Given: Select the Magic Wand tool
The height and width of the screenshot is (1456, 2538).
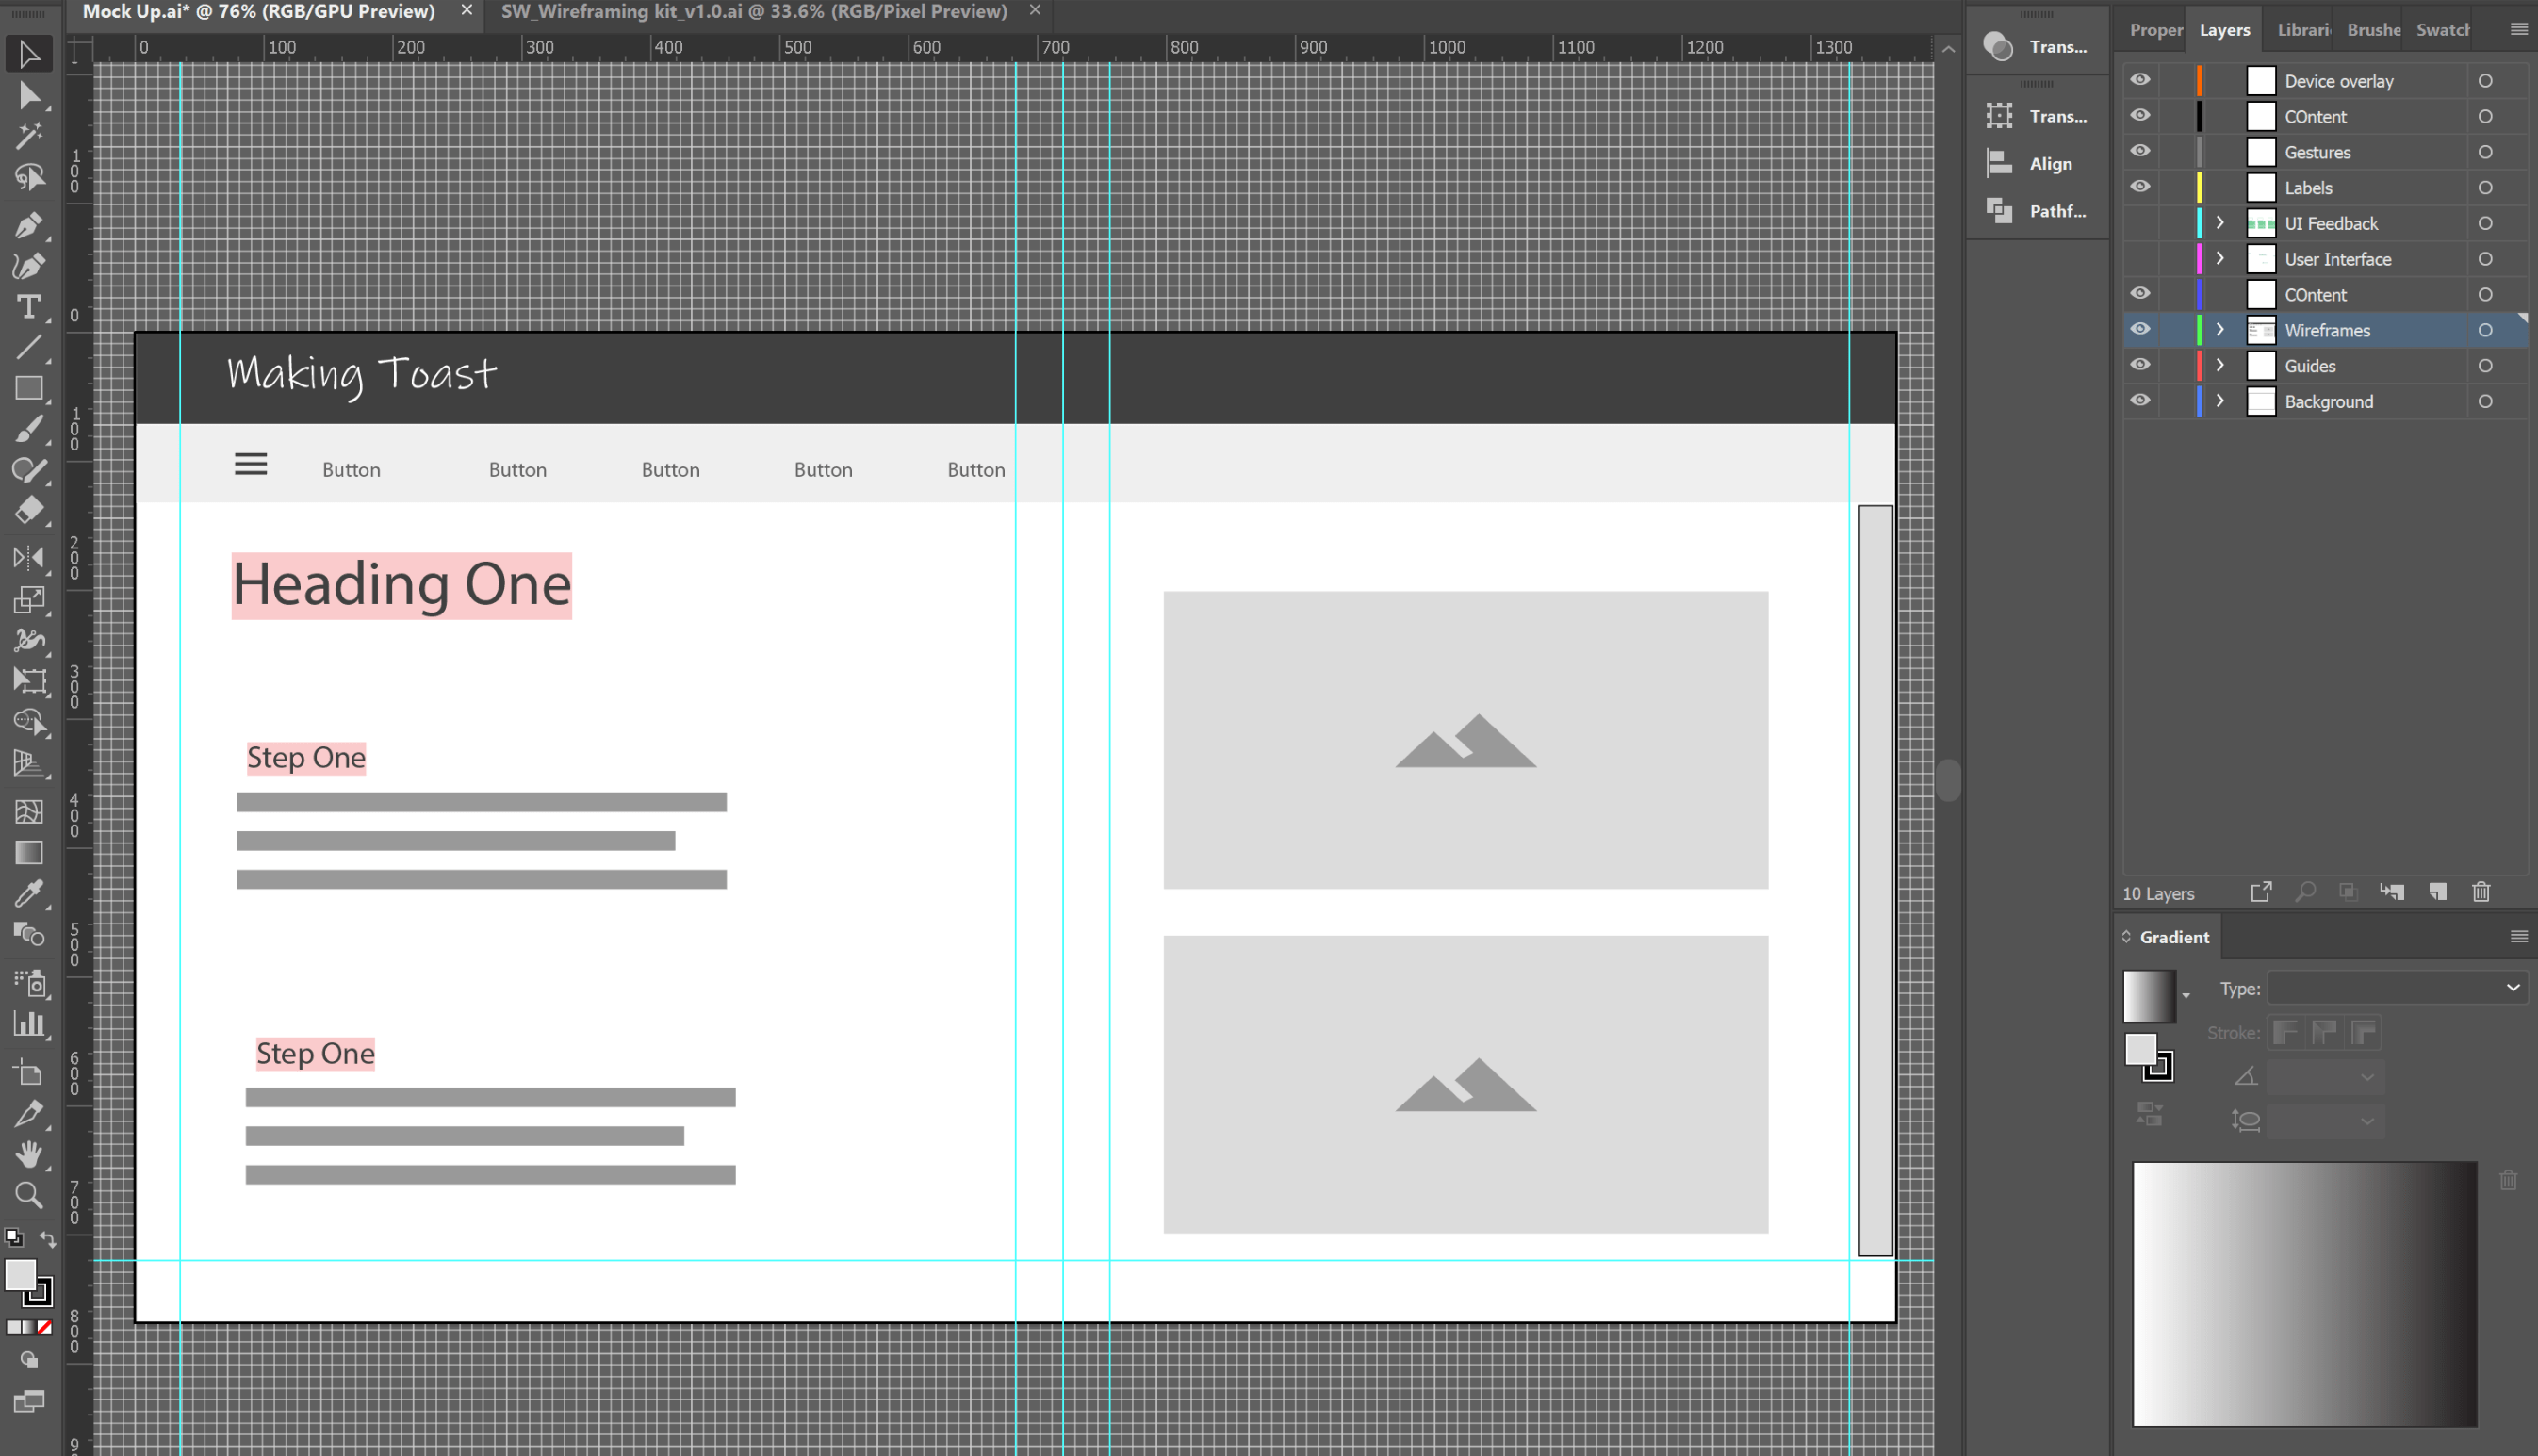Looking at the screenshot, I should pyautogui.click(x=28, y=135).
